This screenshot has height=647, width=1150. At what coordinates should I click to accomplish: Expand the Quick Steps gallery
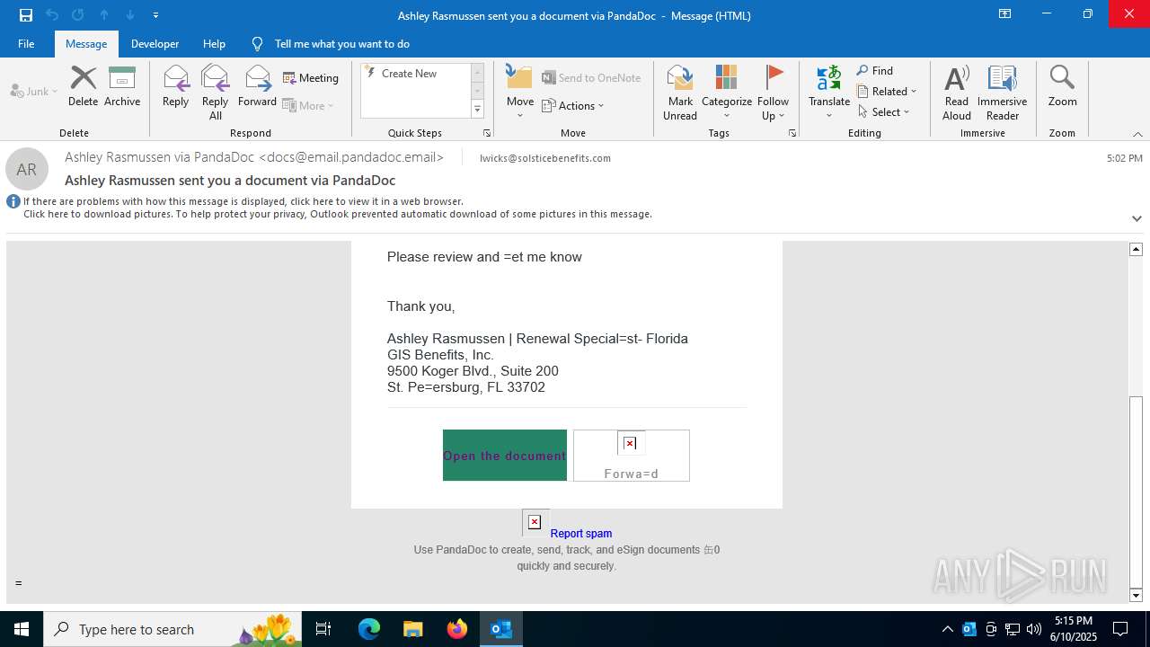[477, 110]
